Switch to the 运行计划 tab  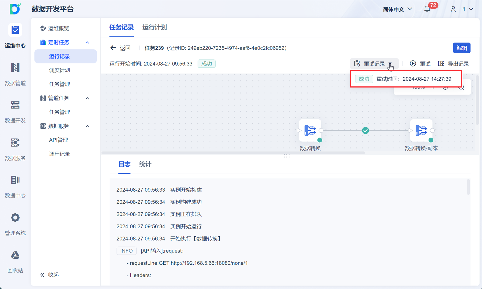click(155, 28)
